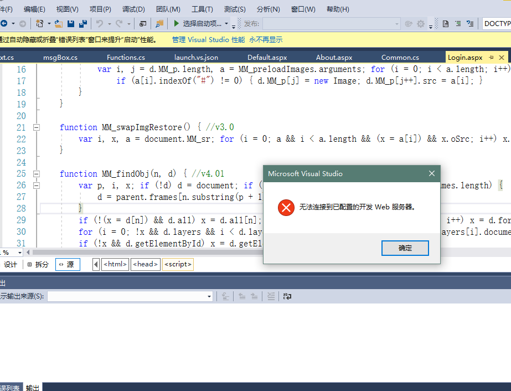This screenshot has height=391, width=511.
Task: Switch to Design (设计) view
Action: point(10,265)
